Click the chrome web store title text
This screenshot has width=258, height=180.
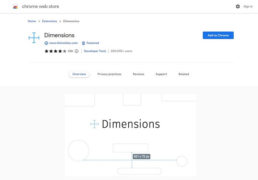pyautogui.click(x=41, y=6)
